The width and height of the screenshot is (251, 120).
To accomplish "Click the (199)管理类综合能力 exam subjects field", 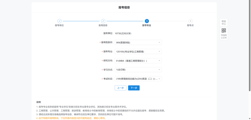I will click(x=138, y=79).
